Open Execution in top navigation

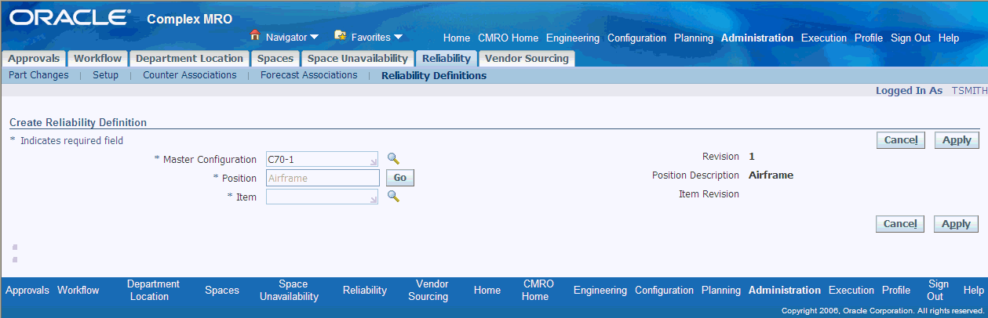pos(824,38)
